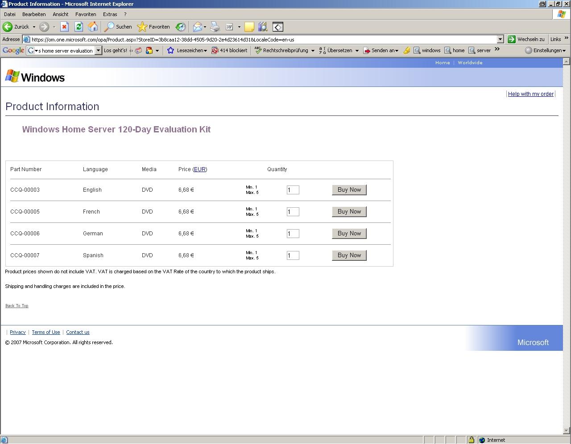Click the grey forward arrow button

[x=44, y=27]
